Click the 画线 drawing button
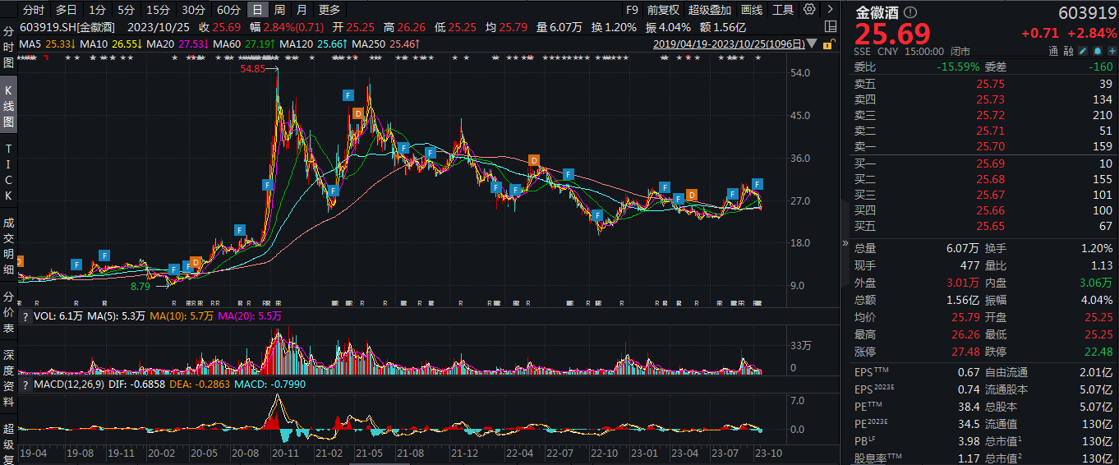This screenshot has height=465, width=1119. pyautogui.click(x=752, y=10)
